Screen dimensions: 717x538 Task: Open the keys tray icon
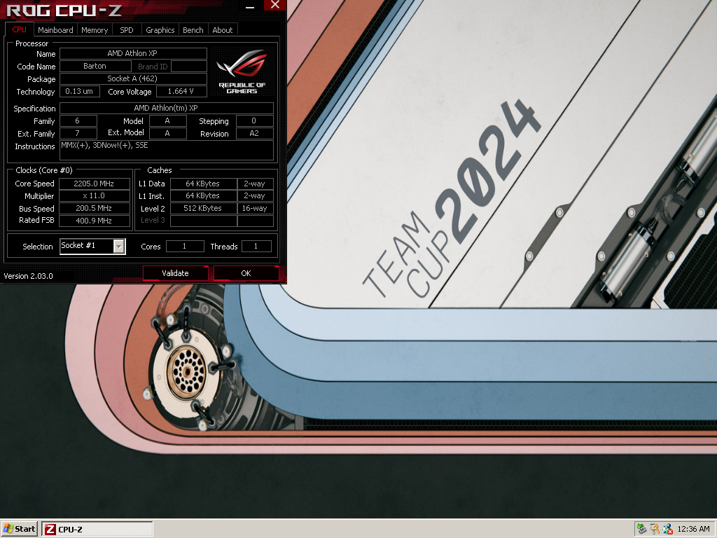(655, 529)
